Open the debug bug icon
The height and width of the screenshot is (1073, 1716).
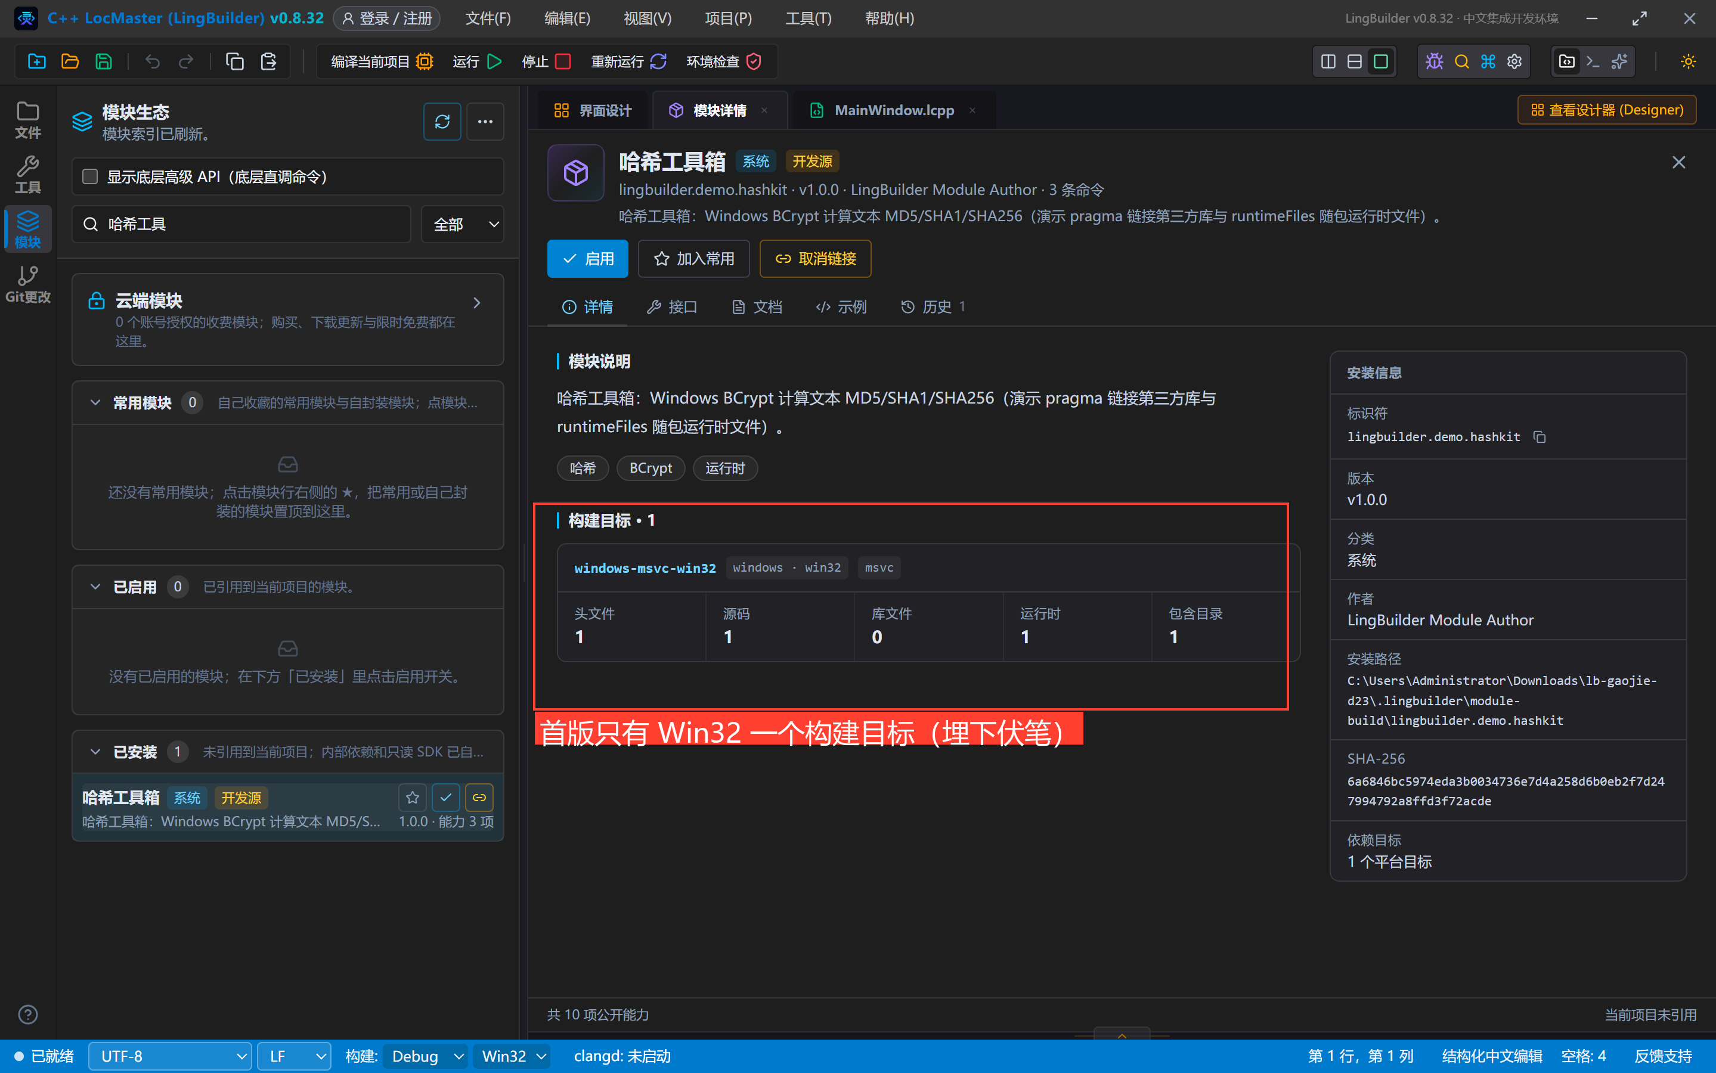coord(1434,62)
